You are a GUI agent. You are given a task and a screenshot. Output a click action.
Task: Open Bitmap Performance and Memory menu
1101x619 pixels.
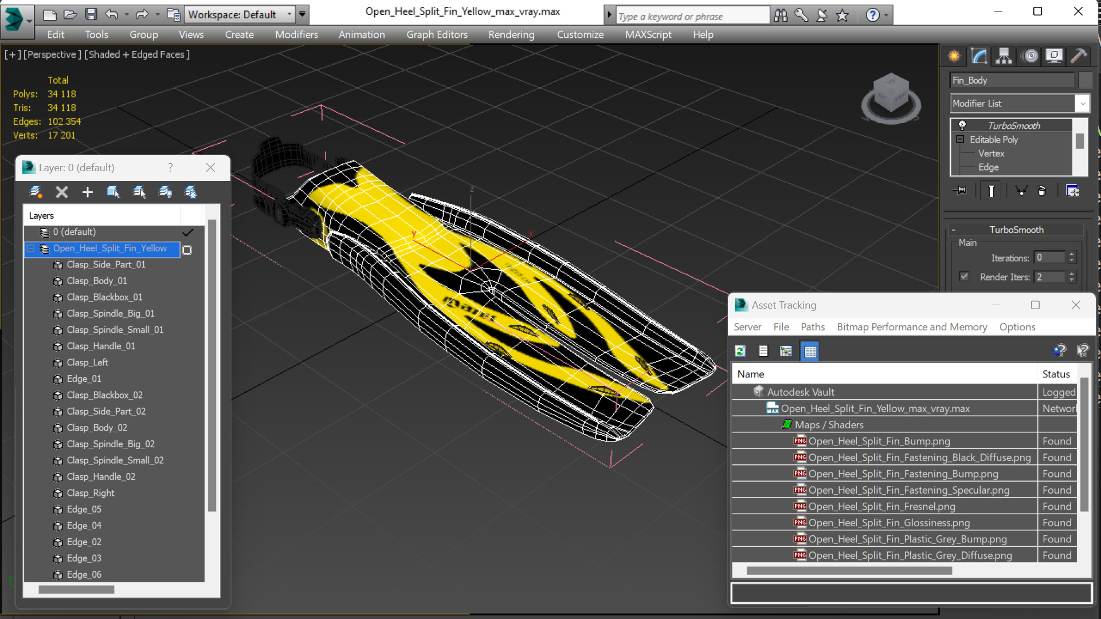click(911, 327)
